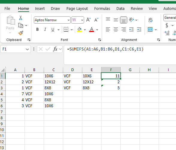Screen dimensions: 176x150
Task: Expand the formula bar function arrow
Action: 60,49
